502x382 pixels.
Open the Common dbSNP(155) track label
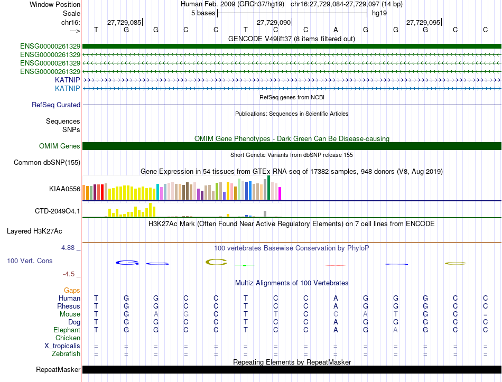[x=47, y=163]
